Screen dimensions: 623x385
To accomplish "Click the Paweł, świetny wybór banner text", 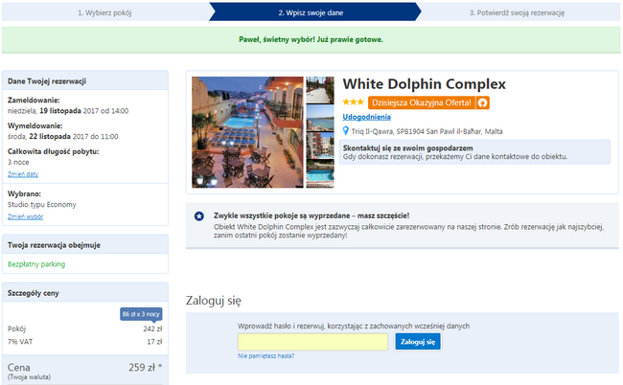I will 311,39.
